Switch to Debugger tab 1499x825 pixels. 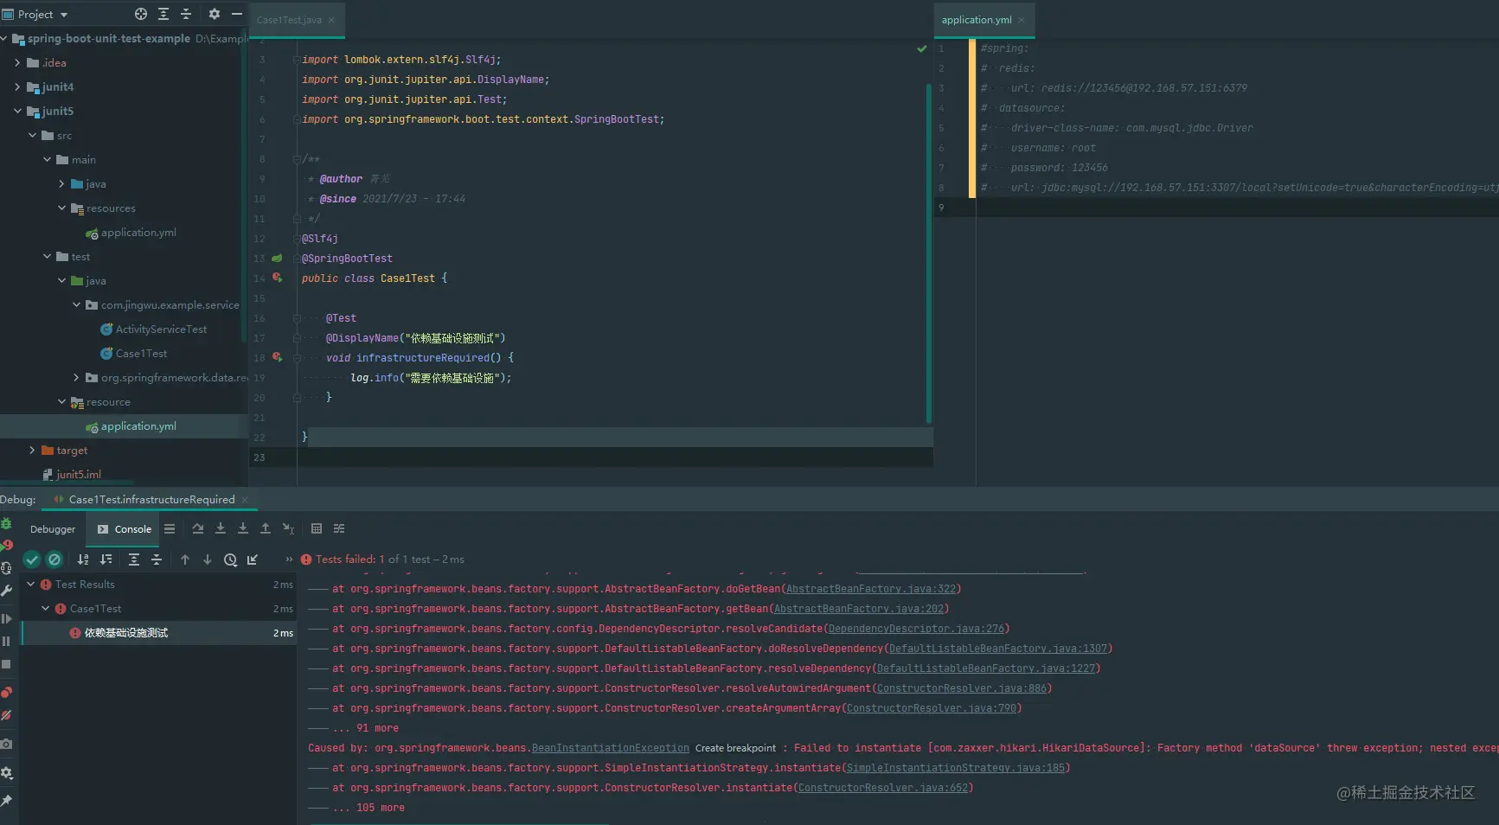(x=53, y=529)
